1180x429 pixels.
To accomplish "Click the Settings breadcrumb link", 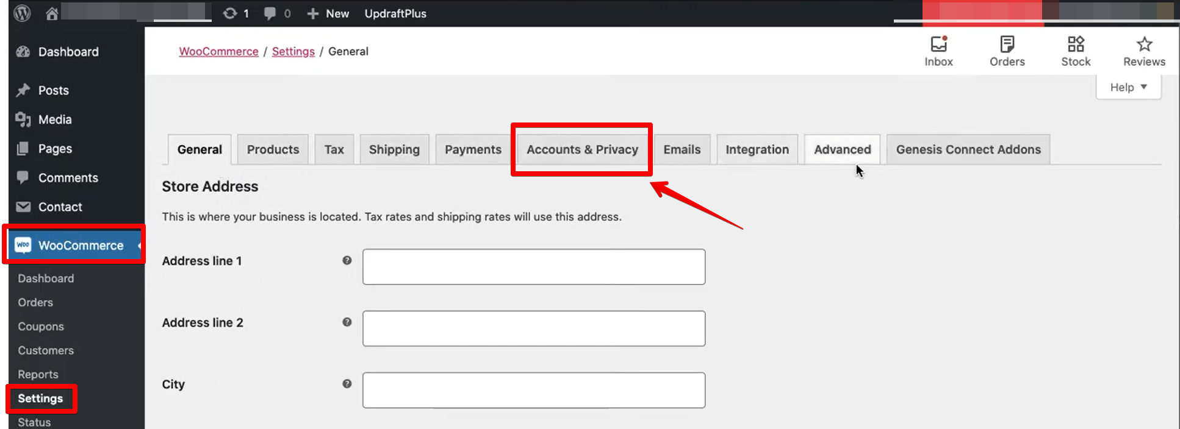I will pos(293,52).
